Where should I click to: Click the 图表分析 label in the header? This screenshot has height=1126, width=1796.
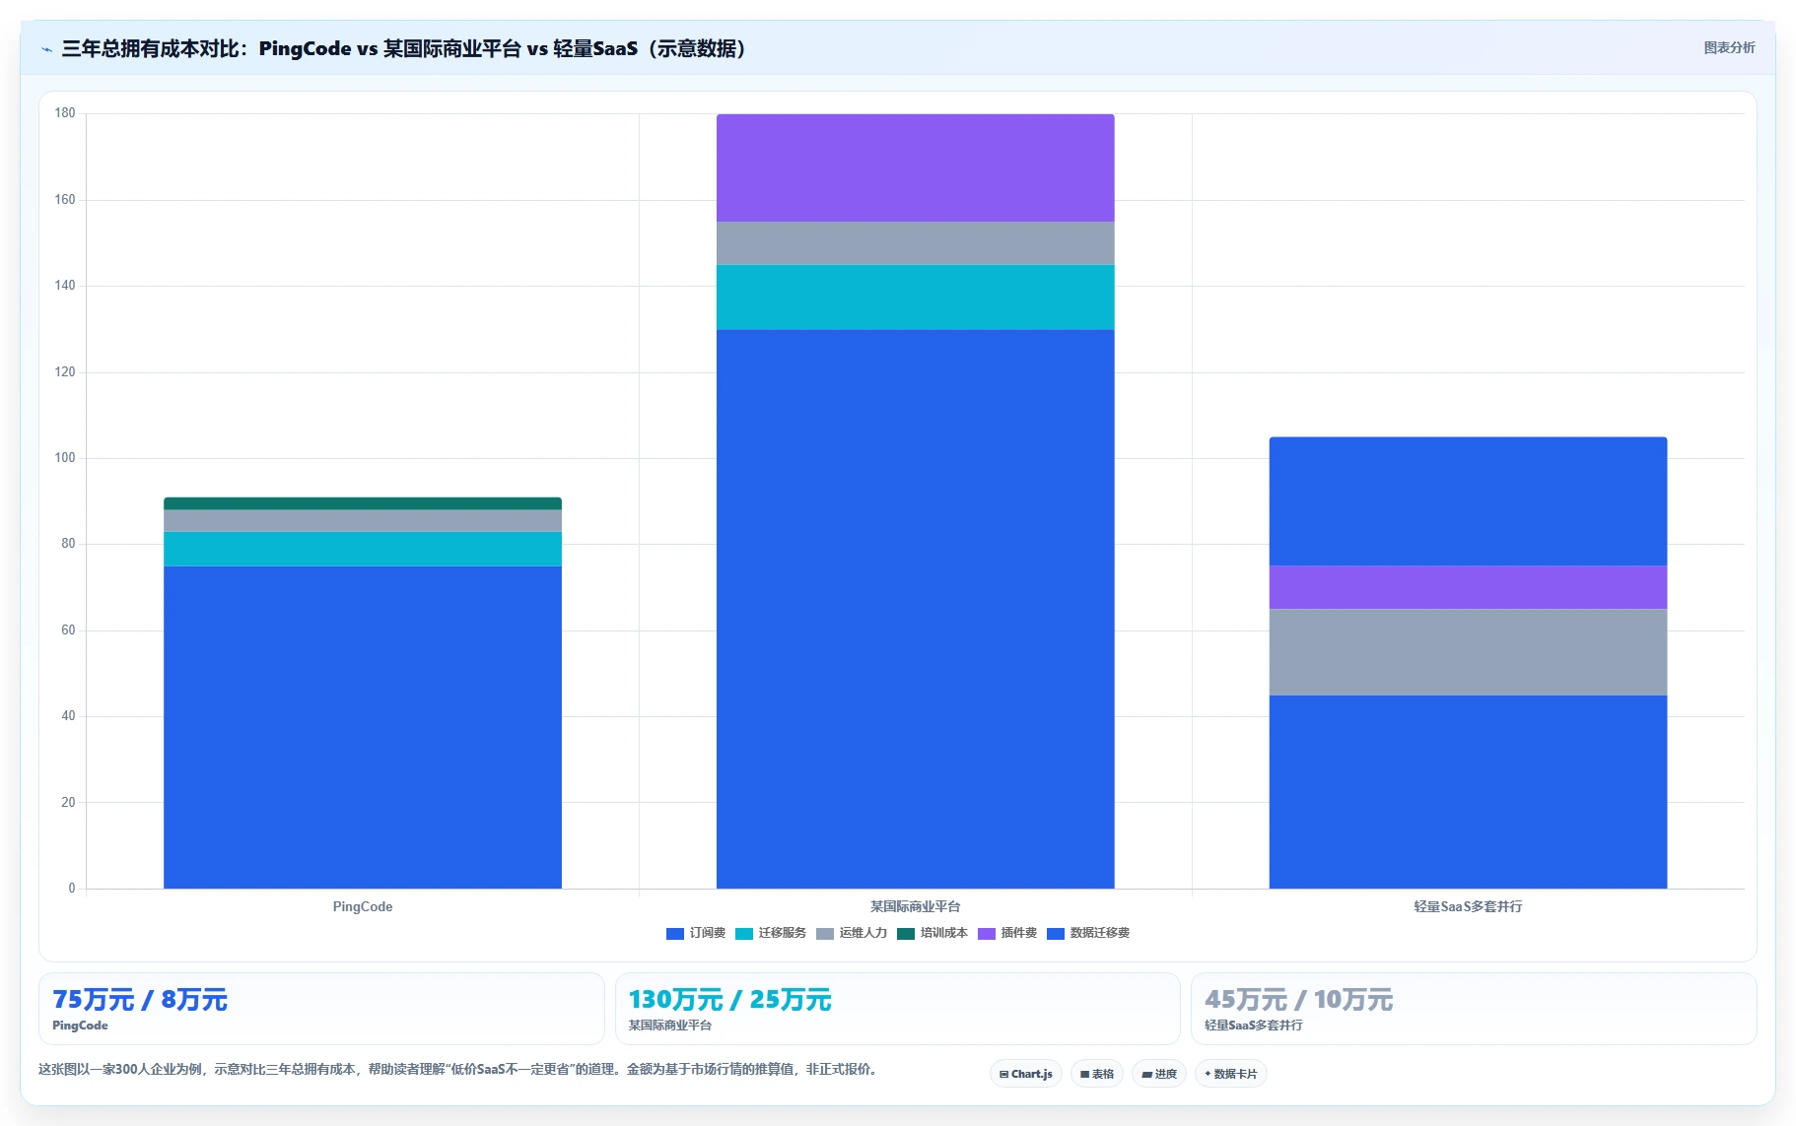(x=1729, y=47)
